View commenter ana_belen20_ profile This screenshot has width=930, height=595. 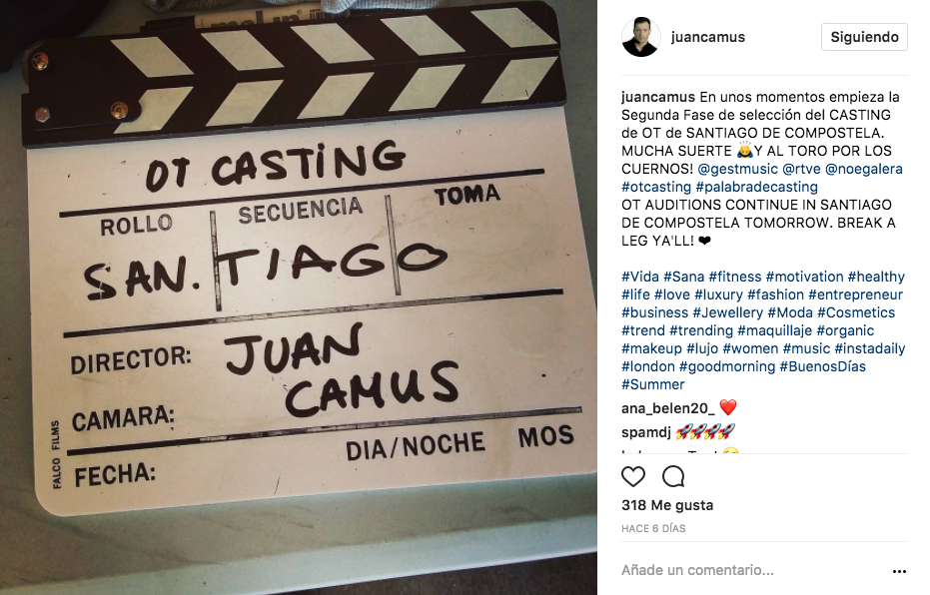668,408
